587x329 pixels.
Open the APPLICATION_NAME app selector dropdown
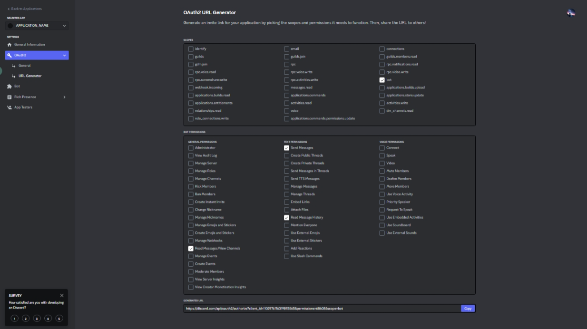tap(38, 26)
